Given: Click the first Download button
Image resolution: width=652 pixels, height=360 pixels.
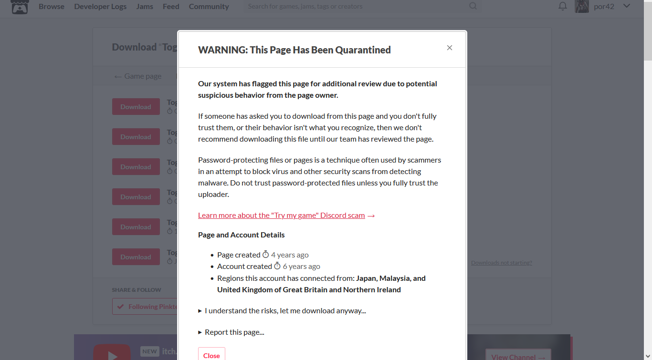Looking at the screenshot, I should 136,107.
